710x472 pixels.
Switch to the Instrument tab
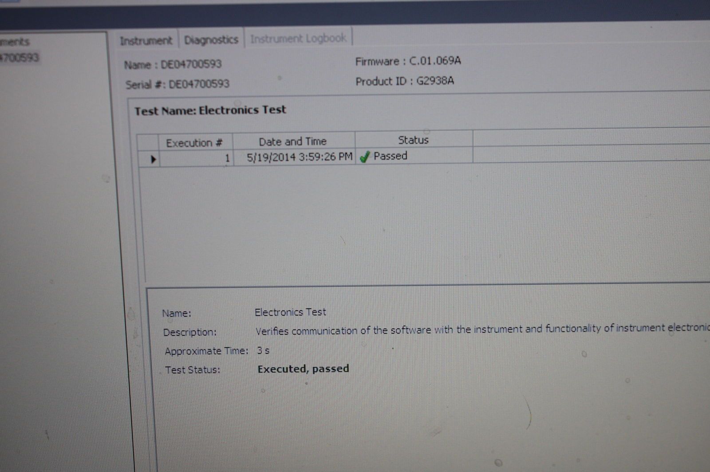(x=146, y=40)
